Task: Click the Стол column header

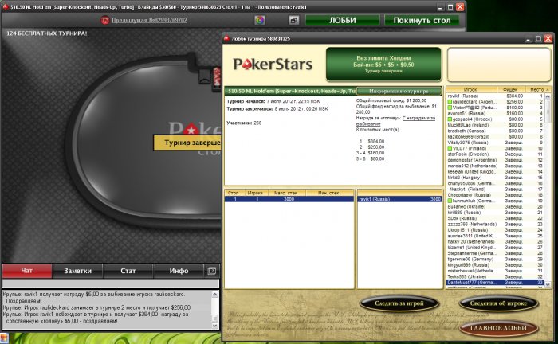Action: (234, 193)
